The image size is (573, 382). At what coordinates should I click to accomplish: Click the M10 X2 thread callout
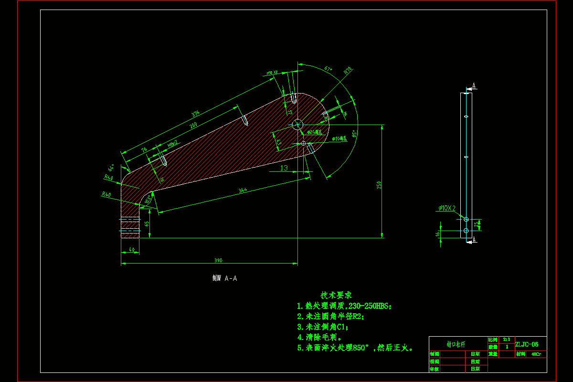272,73
